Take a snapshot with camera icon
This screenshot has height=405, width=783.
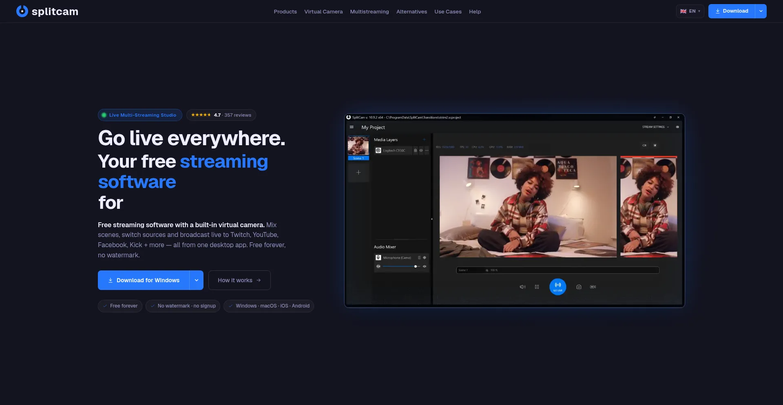579,287
